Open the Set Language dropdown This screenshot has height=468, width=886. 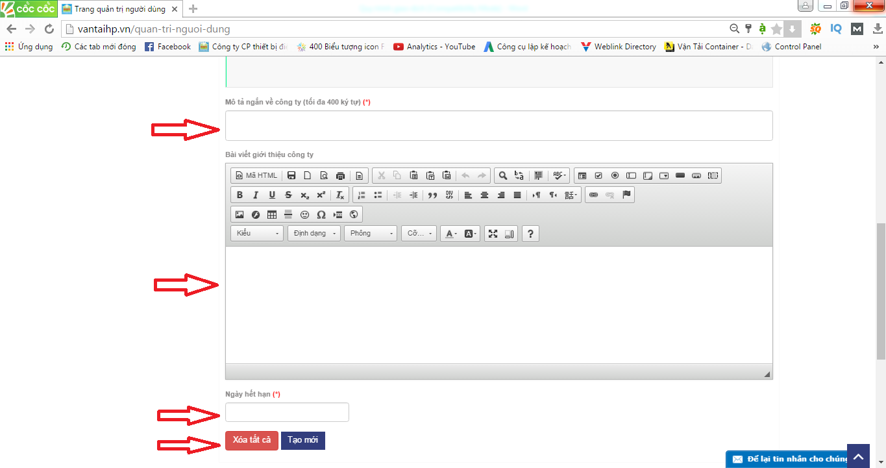[572, 195]
